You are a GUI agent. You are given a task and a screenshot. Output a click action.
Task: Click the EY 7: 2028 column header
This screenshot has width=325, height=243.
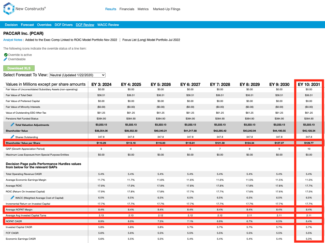(220, 84)
